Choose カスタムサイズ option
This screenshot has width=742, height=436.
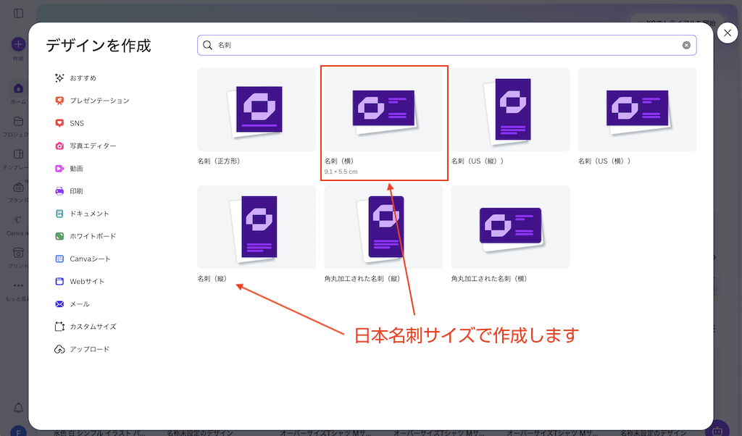[x=92, y=327]
